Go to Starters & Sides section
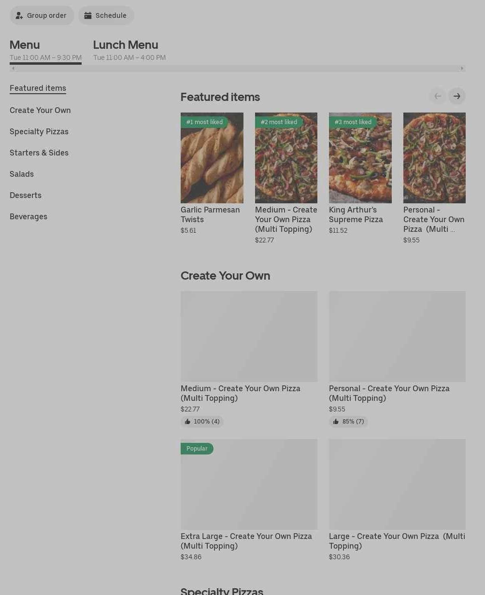Screen dimensions: 485x595 point(39,153)
